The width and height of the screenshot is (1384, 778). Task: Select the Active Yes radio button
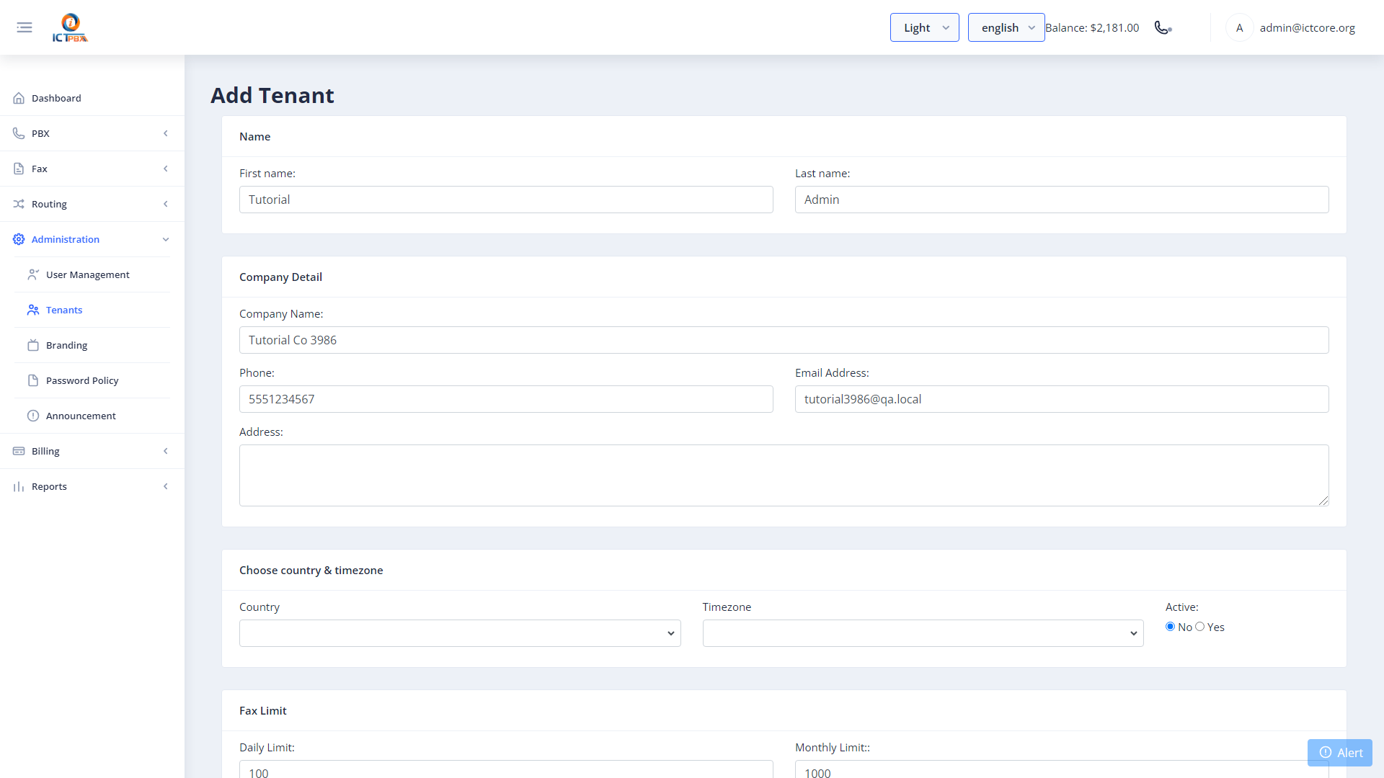(1200, 627)
